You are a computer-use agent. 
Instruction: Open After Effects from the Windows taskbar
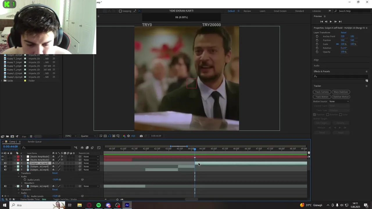click(x=127, y=205)
